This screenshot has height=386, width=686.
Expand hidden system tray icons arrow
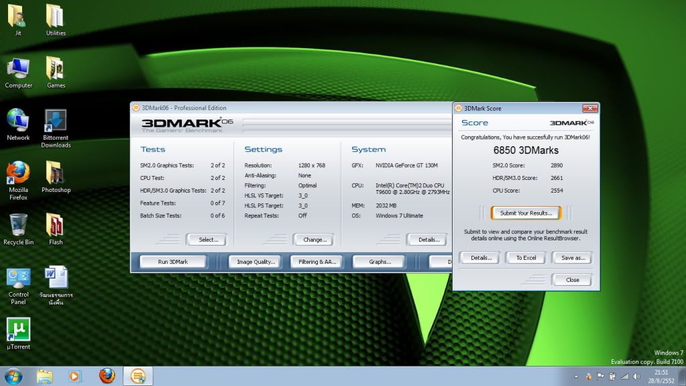coord(576,377)
